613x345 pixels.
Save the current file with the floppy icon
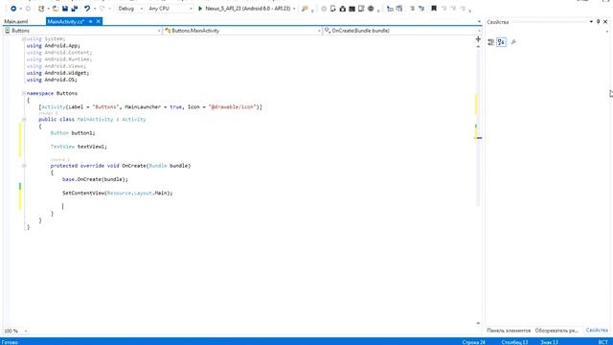click(x=65, y=9)
